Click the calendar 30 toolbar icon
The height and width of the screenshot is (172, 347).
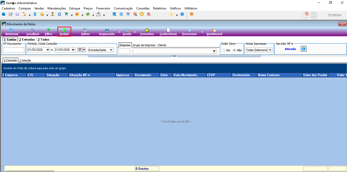[128, 14]
